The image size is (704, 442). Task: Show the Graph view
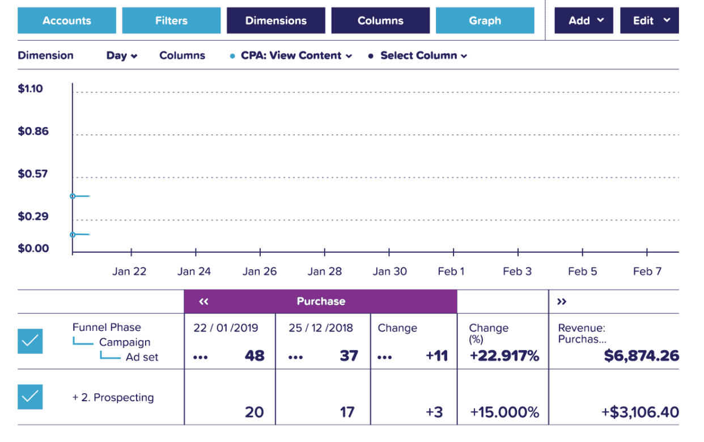point(485,21)
